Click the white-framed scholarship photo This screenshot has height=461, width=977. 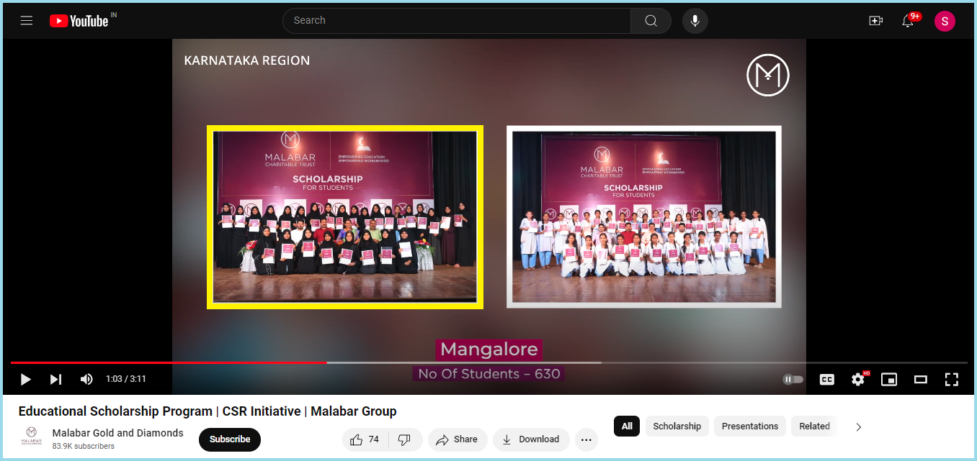[644, 216]
